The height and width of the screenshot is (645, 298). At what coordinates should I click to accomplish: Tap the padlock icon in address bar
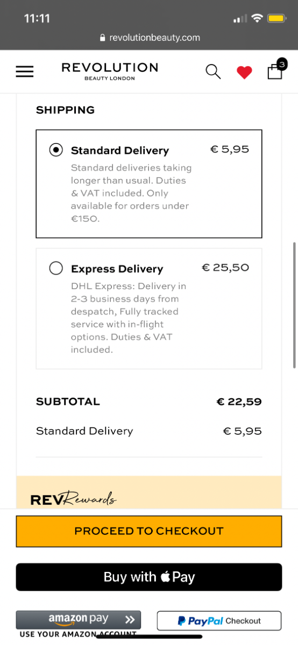point(103,38)
